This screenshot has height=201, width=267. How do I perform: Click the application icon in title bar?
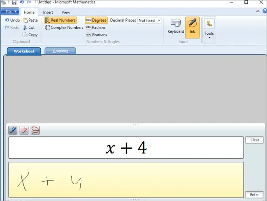coord(4,2)
